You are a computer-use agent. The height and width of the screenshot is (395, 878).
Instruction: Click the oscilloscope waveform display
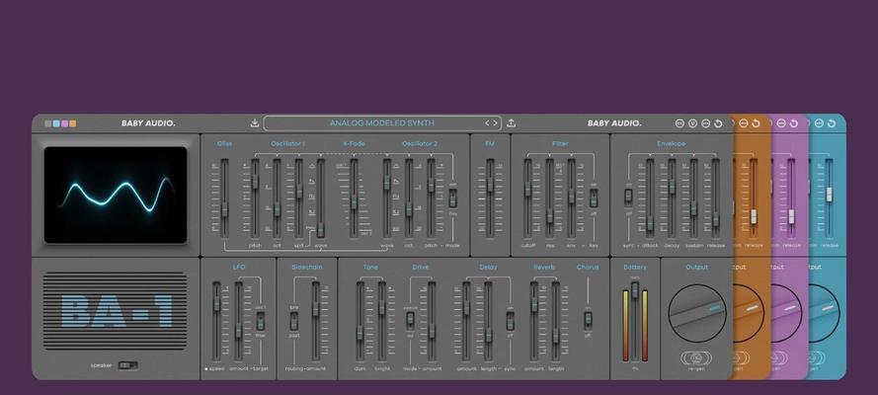click(116, 195)
